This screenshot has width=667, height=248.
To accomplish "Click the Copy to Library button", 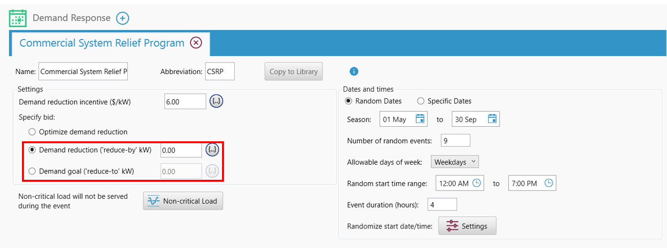I will pos(293,72).
